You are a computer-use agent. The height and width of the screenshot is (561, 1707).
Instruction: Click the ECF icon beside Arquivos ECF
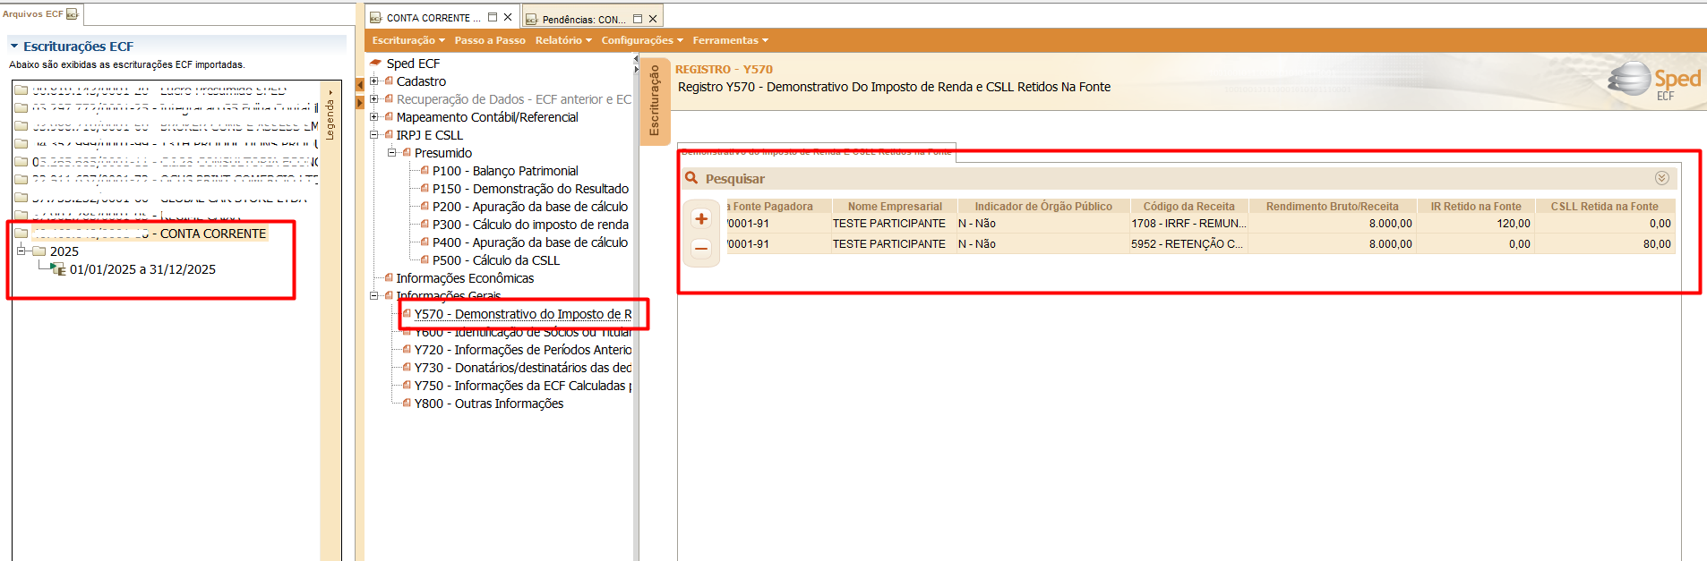point(73,14)
